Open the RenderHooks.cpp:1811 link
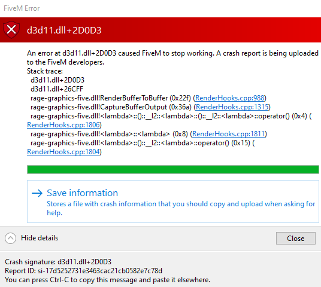 [228, 134]
